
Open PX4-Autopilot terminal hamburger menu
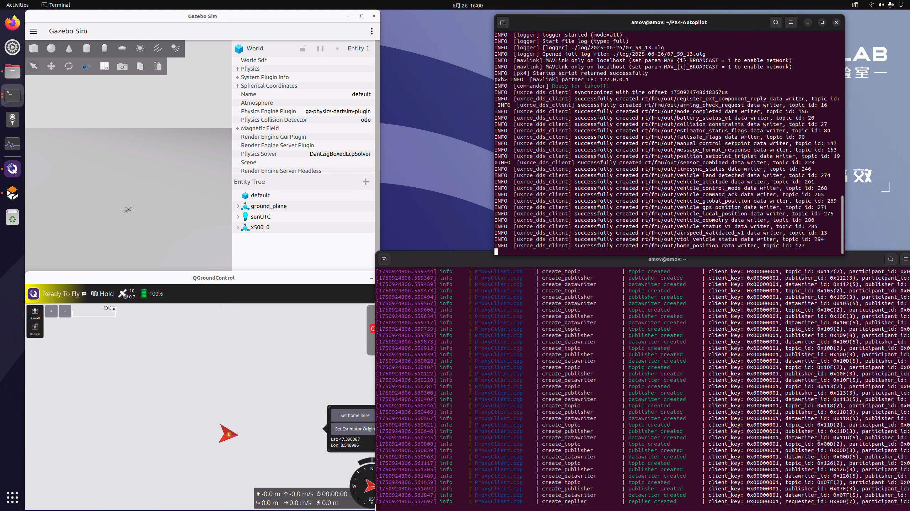(x=791, y=22)
